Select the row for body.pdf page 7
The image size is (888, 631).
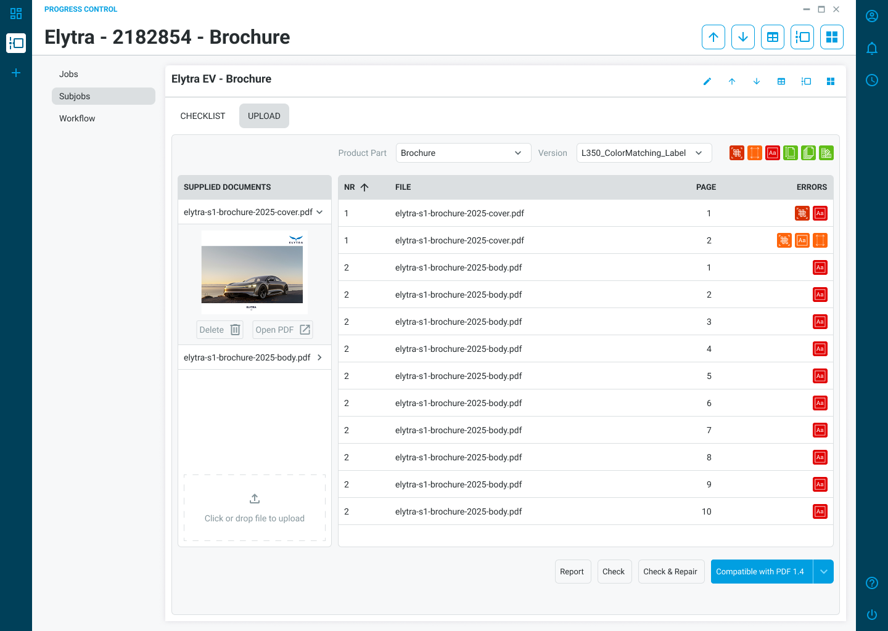click(586, 430)
